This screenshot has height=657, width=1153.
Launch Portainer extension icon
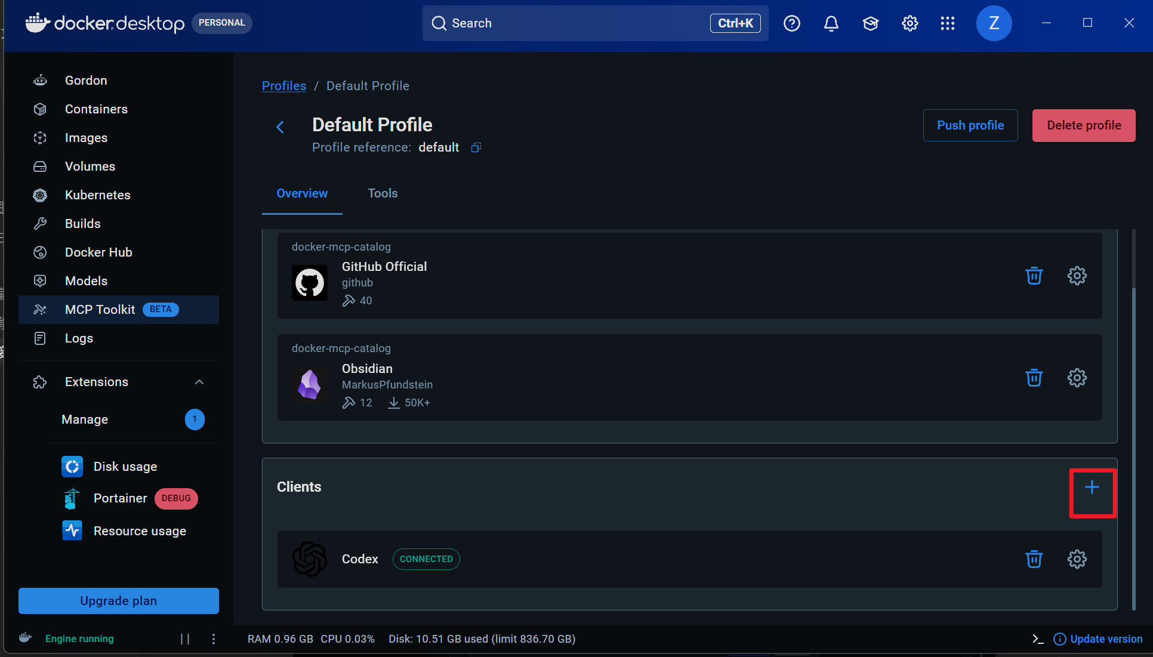(72, 498)
